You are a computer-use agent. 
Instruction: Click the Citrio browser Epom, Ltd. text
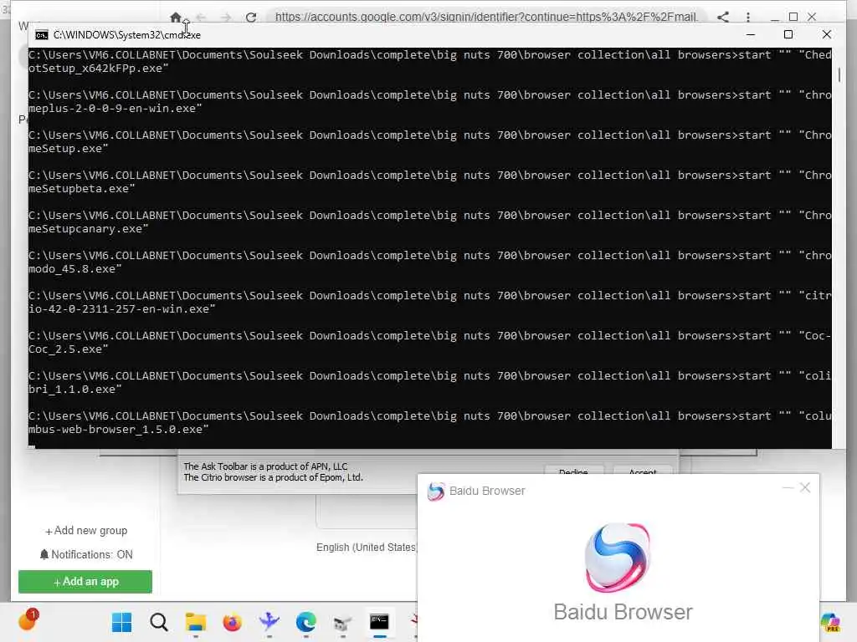tap(274, 477)
